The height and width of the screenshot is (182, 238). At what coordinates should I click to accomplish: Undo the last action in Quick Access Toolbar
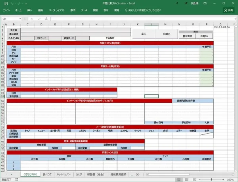pyautogui.click(x=12, y=4)
